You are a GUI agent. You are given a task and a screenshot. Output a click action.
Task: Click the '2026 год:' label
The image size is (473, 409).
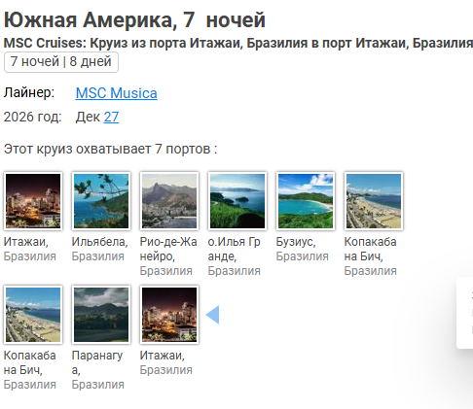pyautogui.click(x=32, y=118)
